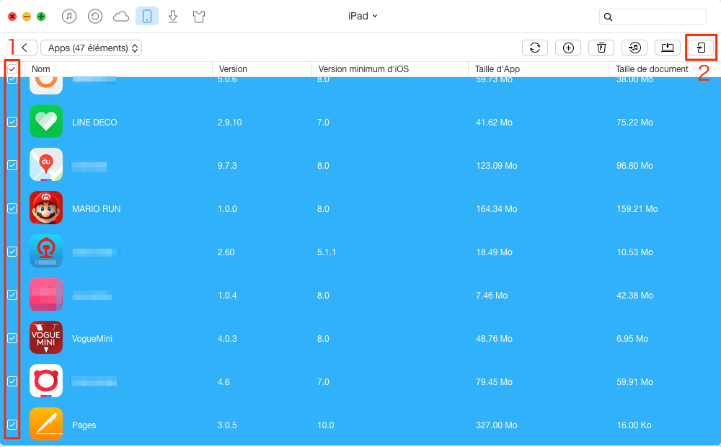The height and width of the screenshot is (447, 721).
Task: Uncheck the Pages checkbox
Action: (x=12, y=425)
